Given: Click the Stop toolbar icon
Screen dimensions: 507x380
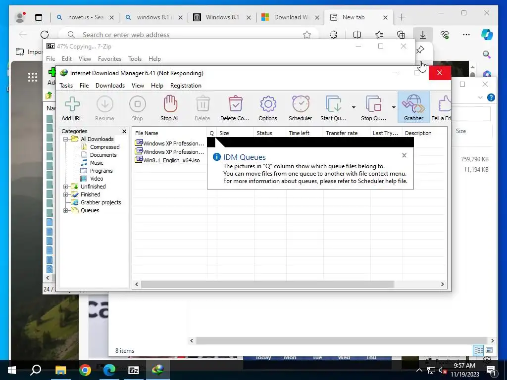Looking at the screenshot, I should [138, 108].
